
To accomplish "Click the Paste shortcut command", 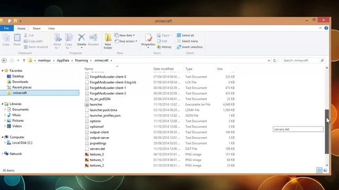I will [36, 47].
